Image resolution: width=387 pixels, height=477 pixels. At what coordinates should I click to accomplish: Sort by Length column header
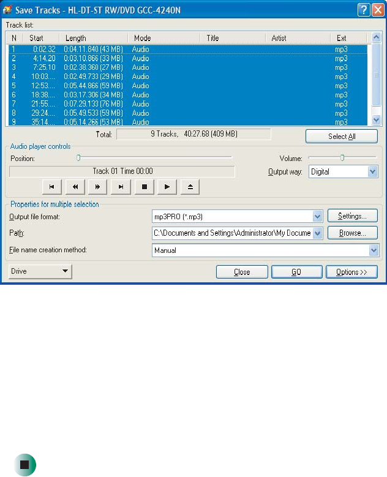pyautogui.click(x=94, y=38)
